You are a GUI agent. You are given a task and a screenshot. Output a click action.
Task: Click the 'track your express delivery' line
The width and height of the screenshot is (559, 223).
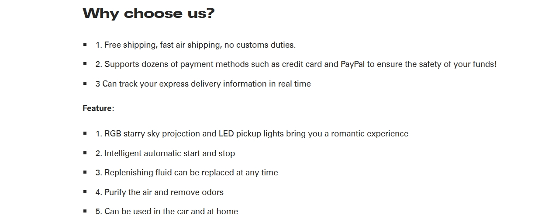click(x=203, y=84)
